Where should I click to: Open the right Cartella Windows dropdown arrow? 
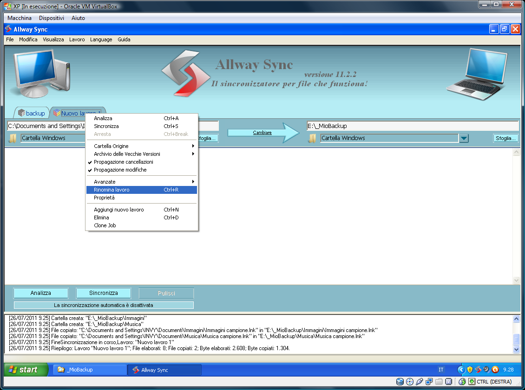coord(464,138)
